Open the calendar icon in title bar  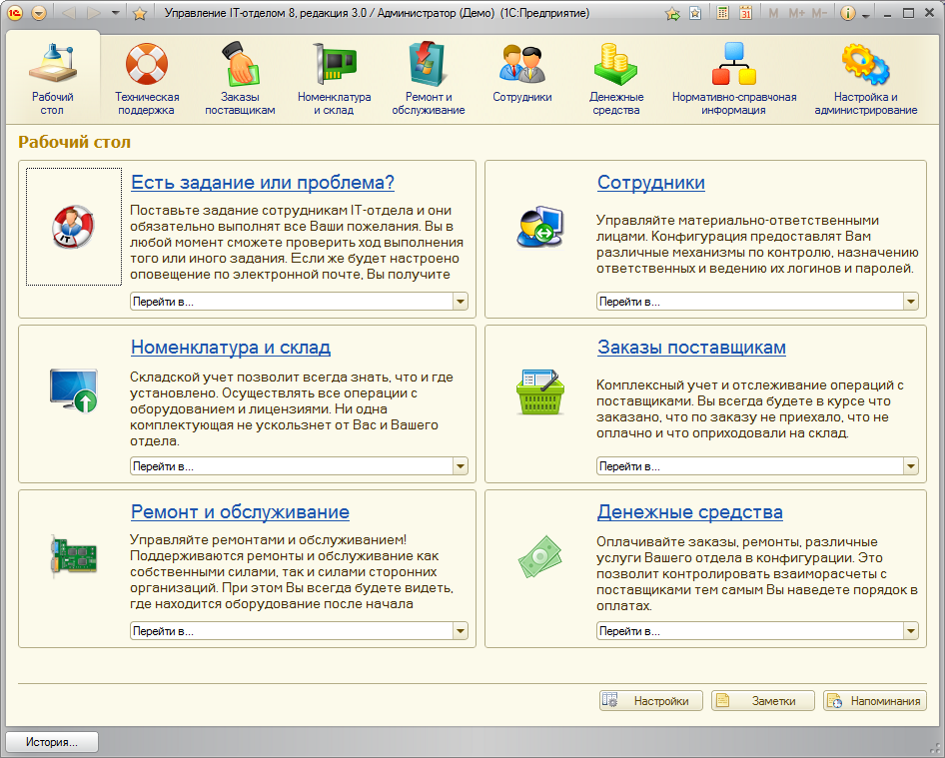pos(745,13)
